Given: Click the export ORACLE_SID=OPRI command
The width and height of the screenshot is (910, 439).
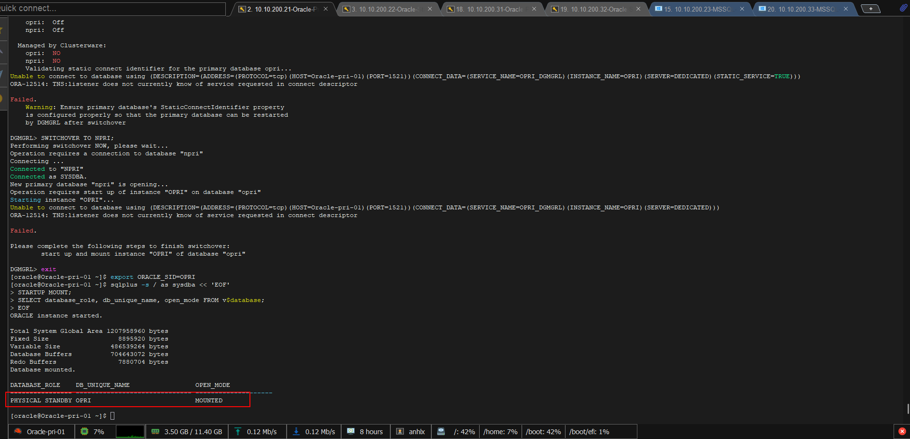Looking at the screenshot, I should point(153,277).
